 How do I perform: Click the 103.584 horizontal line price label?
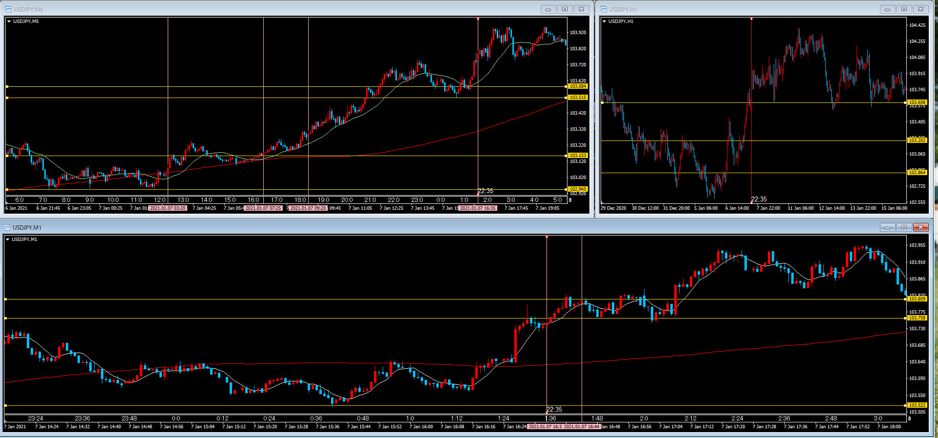(578, 86)
